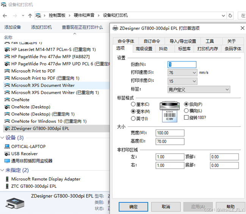Viewport: 246px width, 214px height.
Task: Click the 宽度(W) width input field
Action: pos(170,133)
